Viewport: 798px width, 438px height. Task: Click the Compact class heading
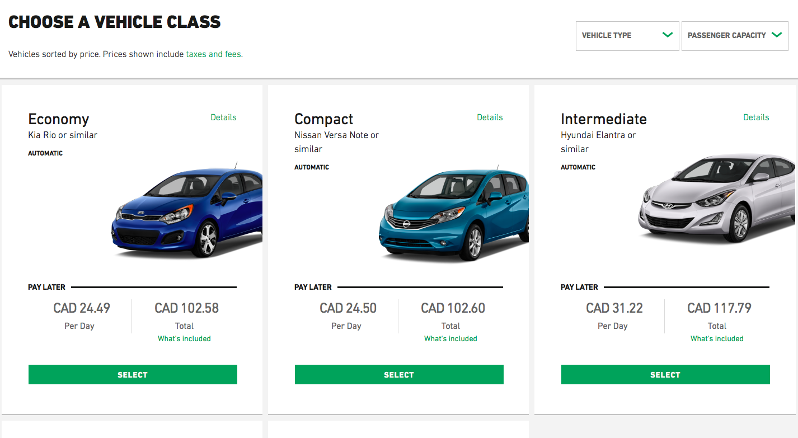[324, 119]
